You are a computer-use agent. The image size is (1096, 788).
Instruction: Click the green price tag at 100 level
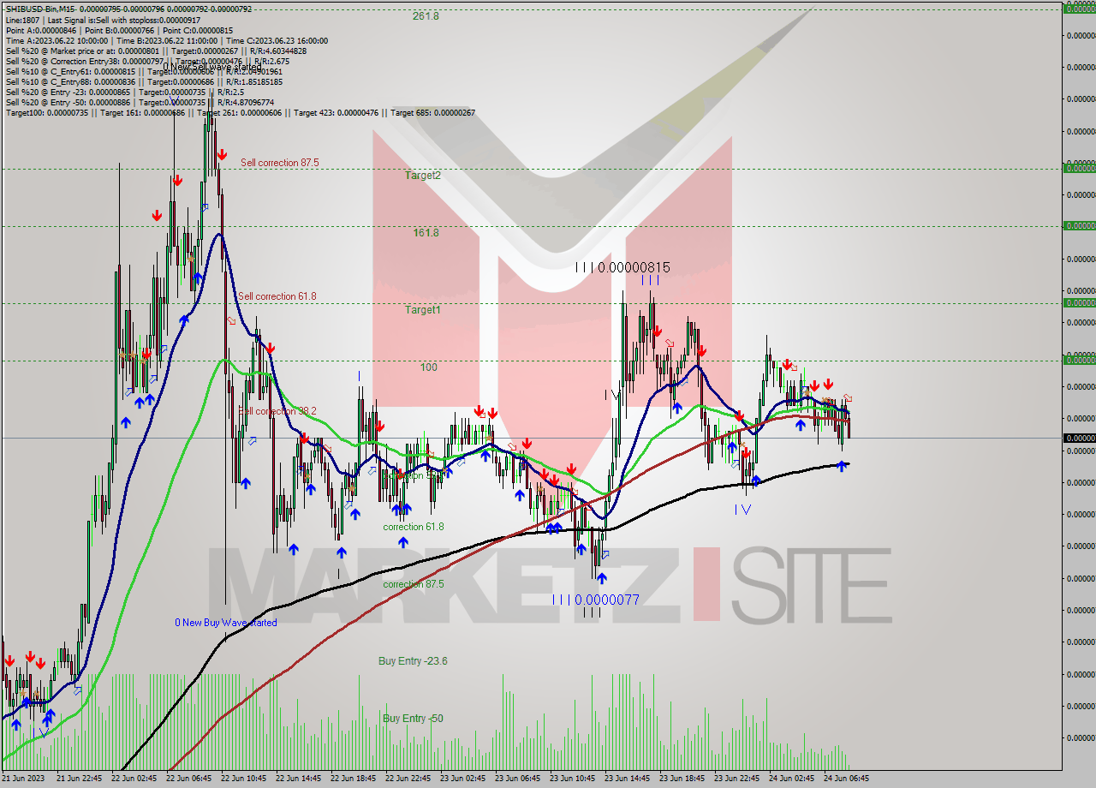(x=1079, y=360)
